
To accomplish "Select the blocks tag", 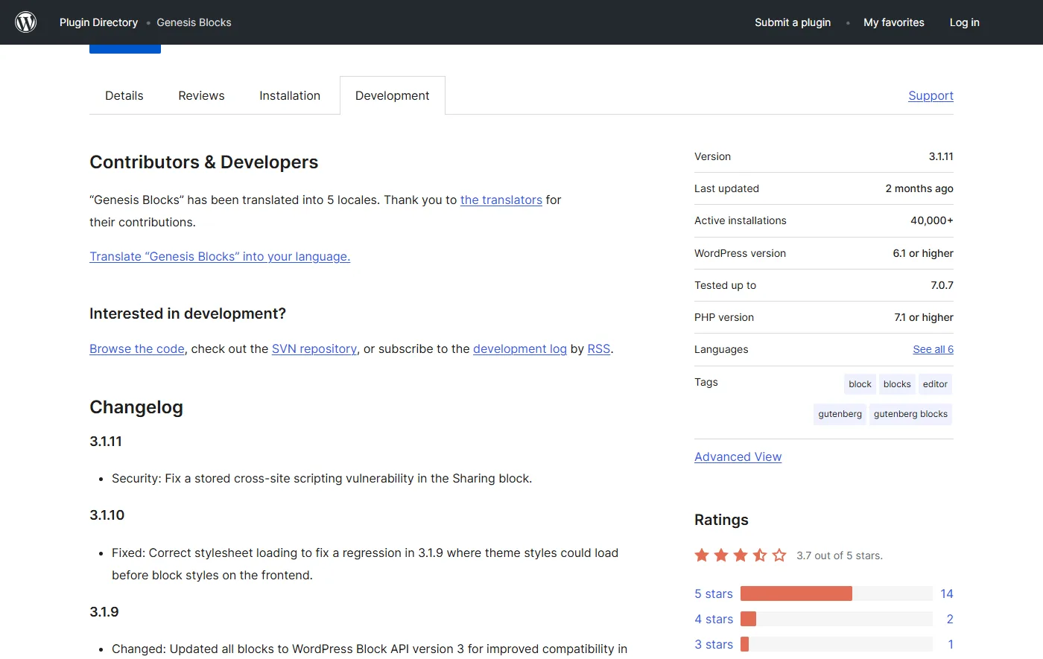I will [x=897, y=384].
